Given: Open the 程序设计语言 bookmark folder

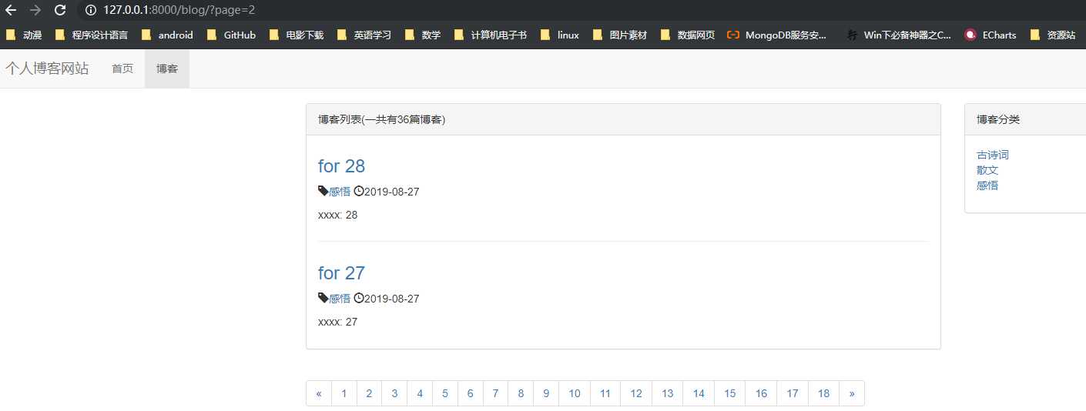Looking at the screenshot, I should point(91,35).
